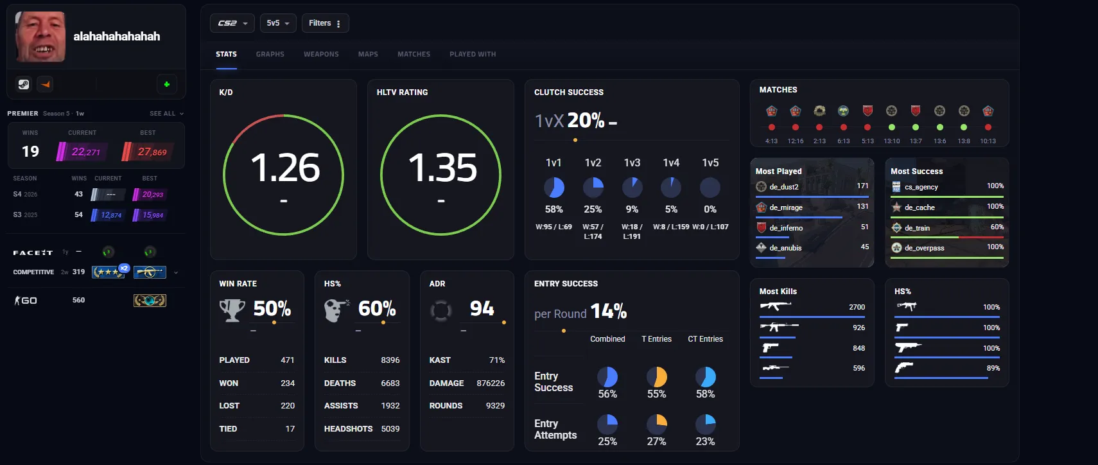Expand the Competitive ranks chevron
This screenshot has height=465, width=1098.
(x=176, y=272)
